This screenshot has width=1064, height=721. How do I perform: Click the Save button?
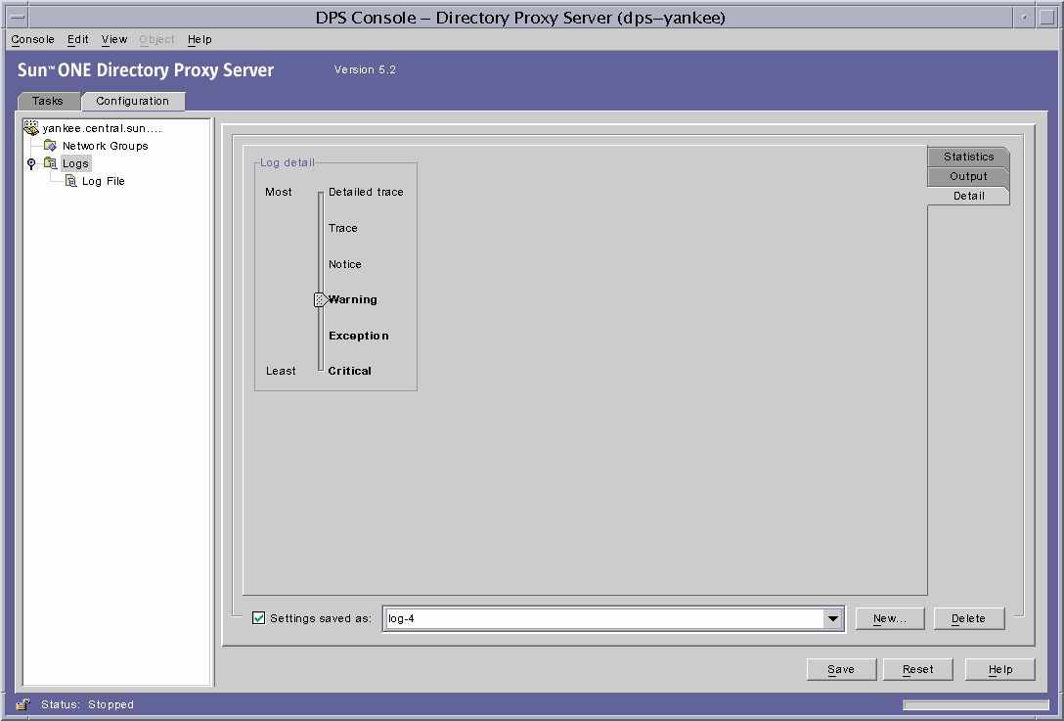pyautogui.click(x=841, y=669)
